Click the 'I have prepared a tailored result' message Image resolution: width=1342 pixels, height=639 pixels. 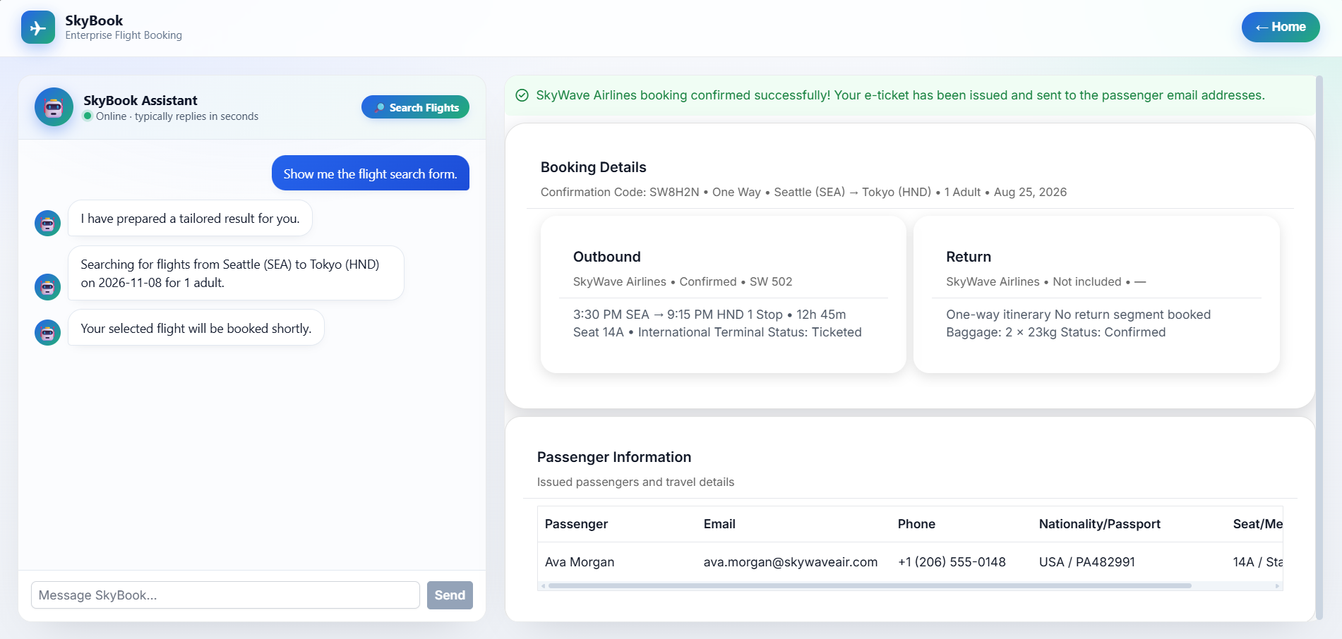(190, 219)
